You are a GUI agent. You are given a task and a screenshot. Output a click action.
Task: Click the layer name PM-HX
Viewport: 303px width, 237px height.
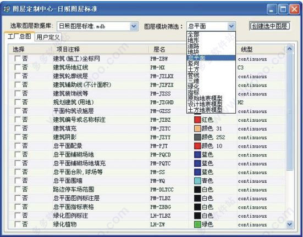click(157, 67)
